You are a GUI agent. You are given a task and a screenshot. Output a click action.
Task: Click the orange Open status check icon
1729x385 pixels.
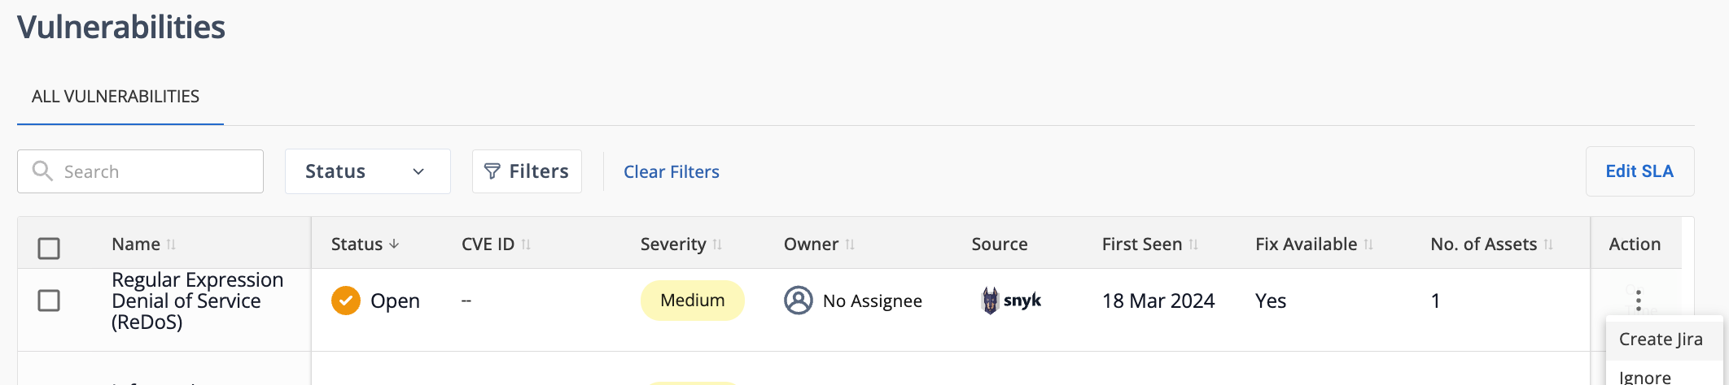coord(346,301)
